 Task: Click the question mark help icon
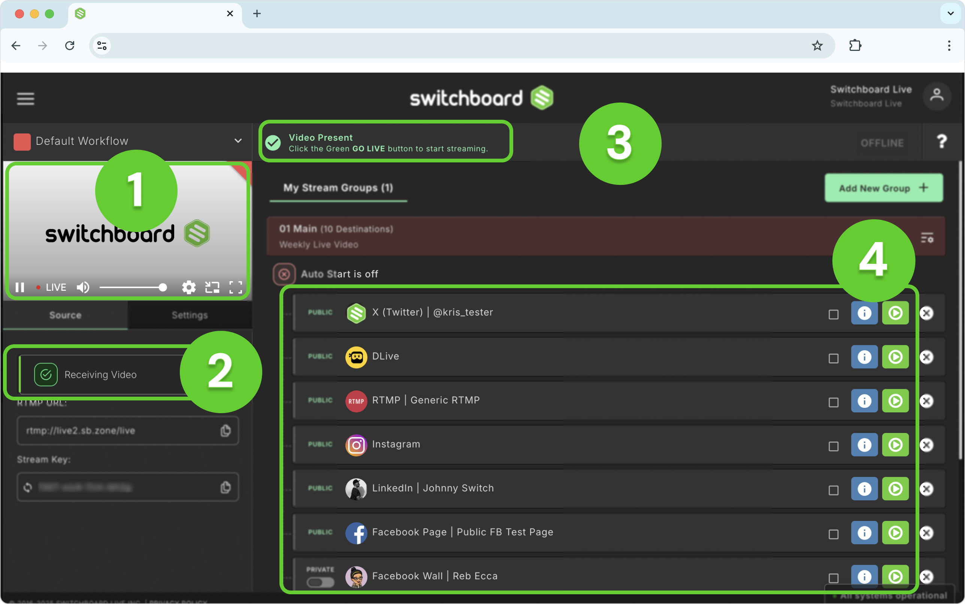[x=942, y=141]
